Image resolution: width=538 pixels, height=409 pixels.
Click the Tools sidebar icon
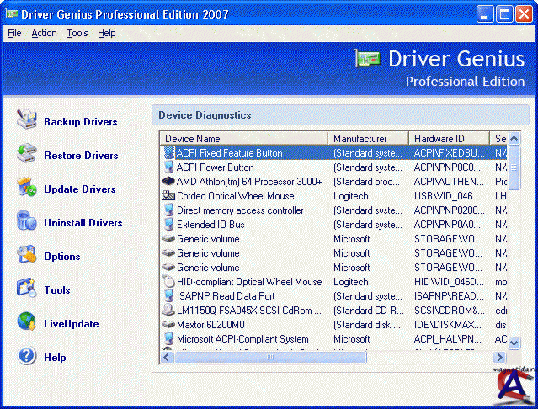tap(27, 289)
